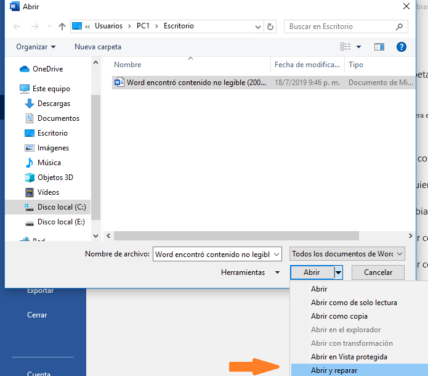The height and width of the screenshot is (376, 428).
Task: Click the Word document file icon
Action: coord(119,82)
